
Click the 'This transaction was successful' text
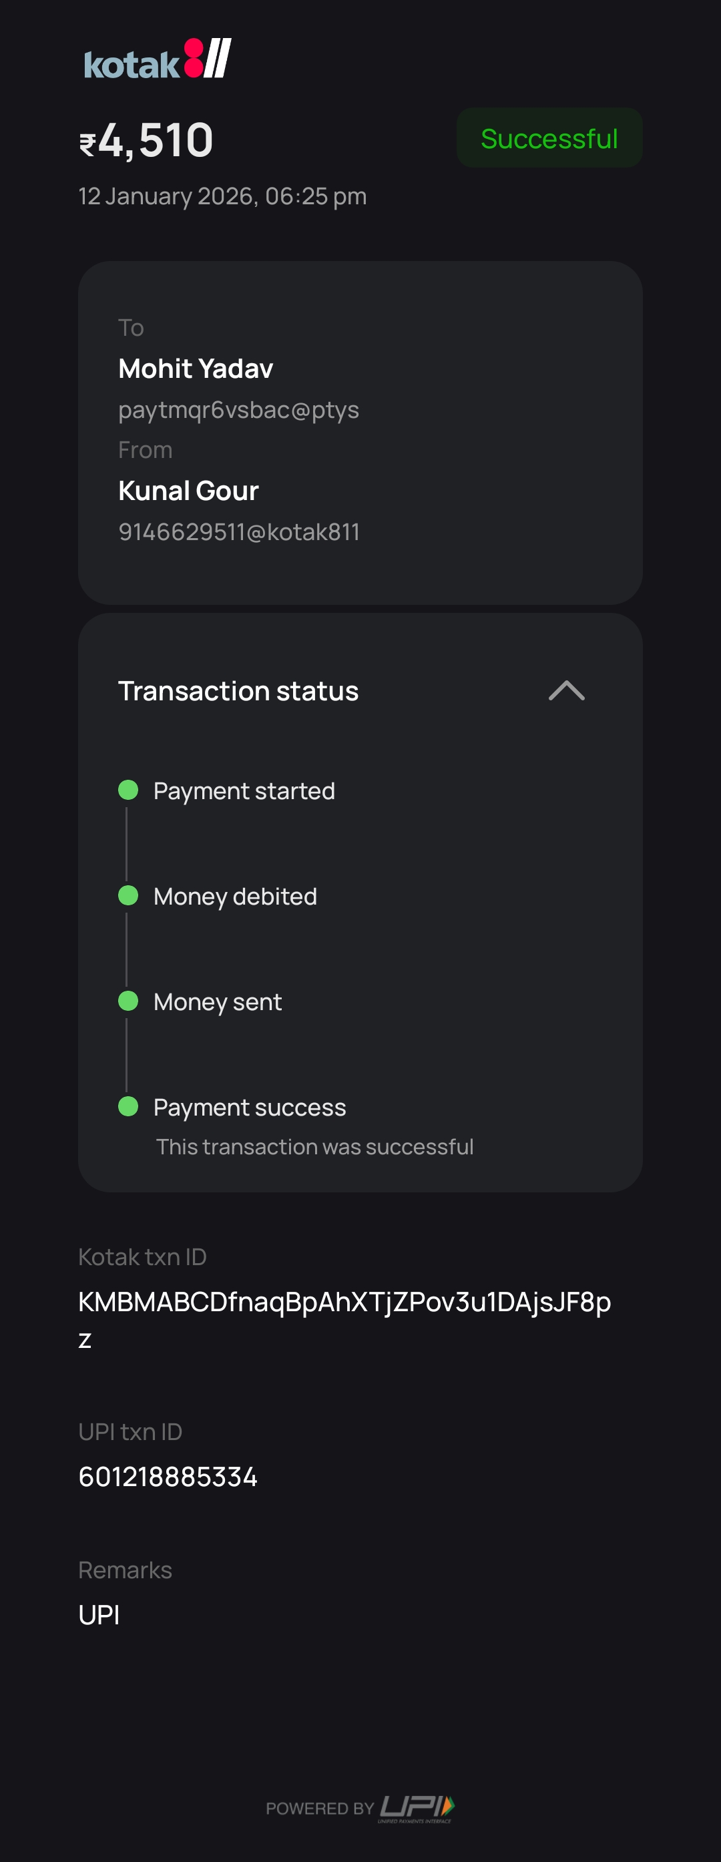coord(315,1146)
